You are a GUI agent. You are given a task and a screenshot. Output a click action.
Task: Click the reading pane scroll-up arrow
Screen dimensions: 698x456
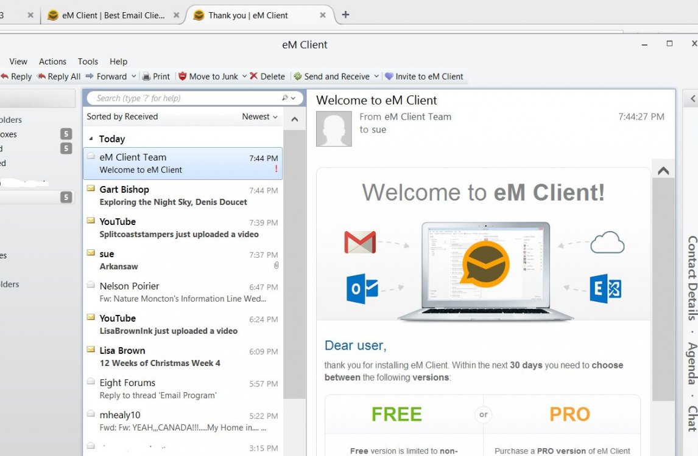click(x=663, y=171)
